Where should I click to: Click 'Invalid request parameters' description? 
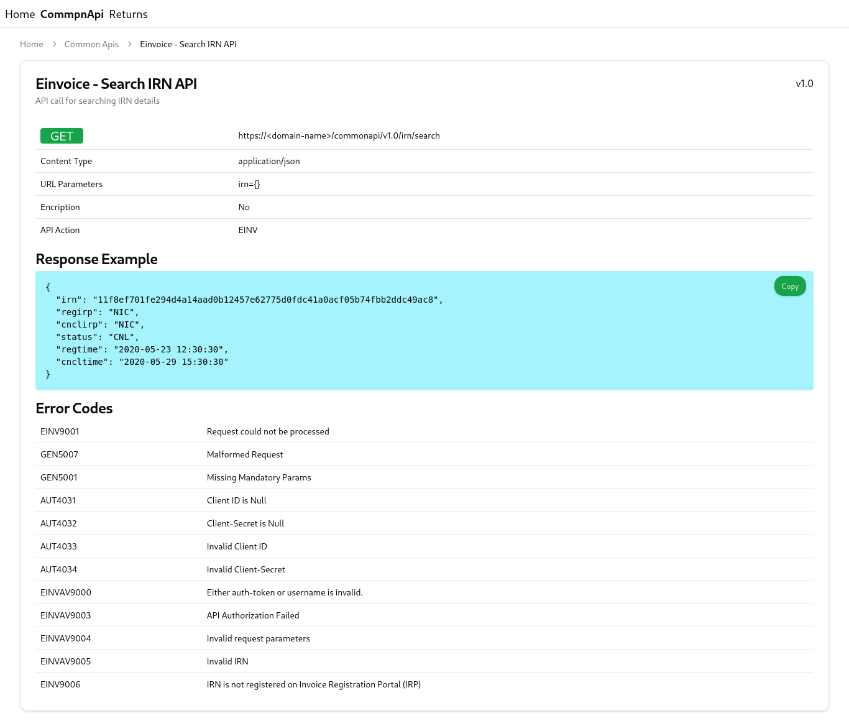click(258, 638)
